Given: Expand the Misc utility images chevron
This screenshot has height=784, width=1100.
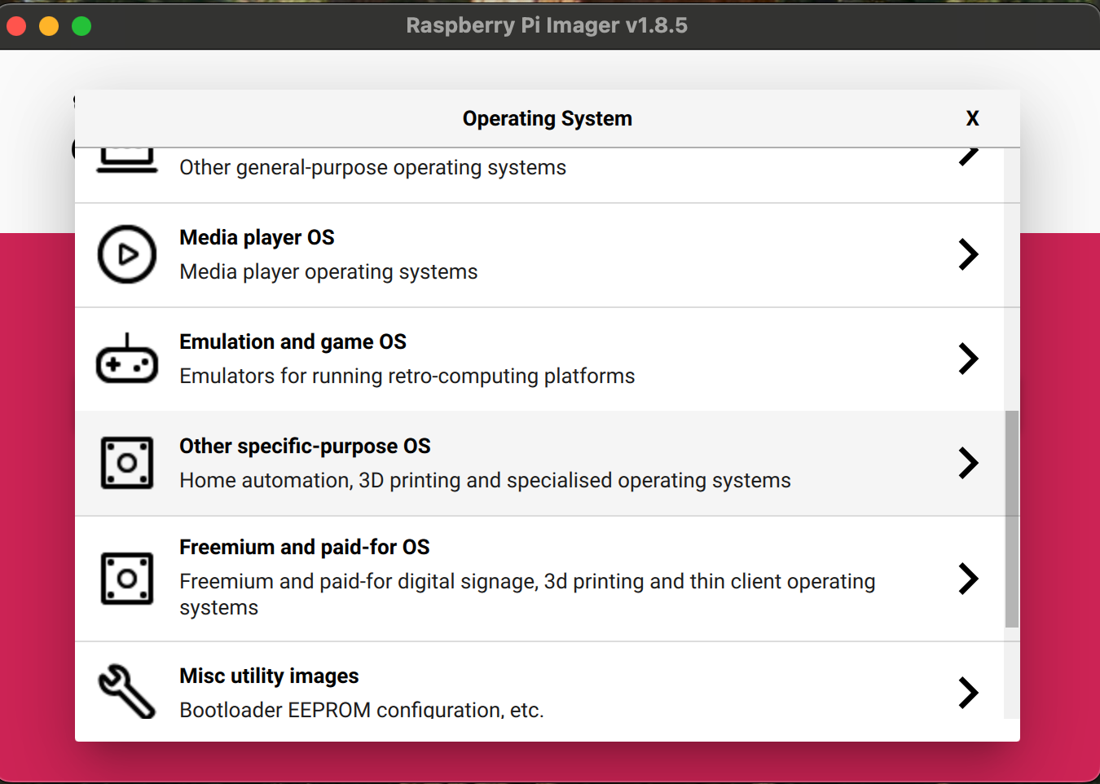Looking at the screenshot, I should tap(968, 693).
